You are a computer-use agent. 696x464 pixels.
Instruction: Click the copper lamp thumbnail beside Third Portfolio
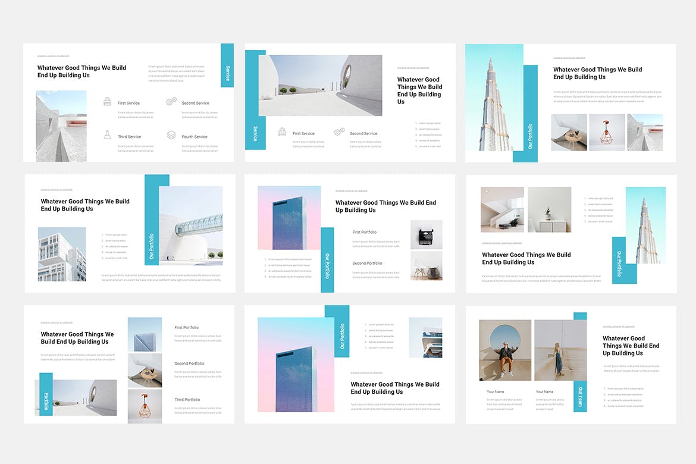click(x=145, y=406)
